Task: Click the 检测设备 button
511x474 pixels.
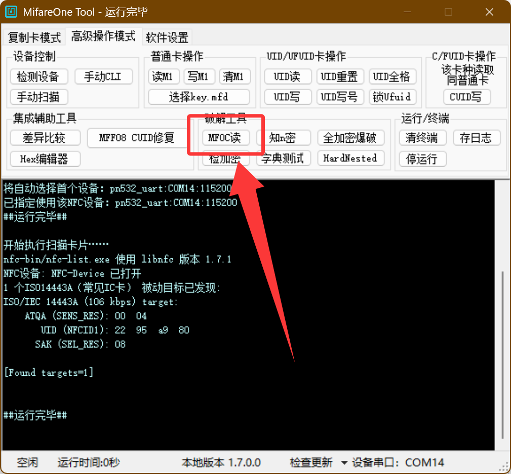Action: tap(38, 77)
